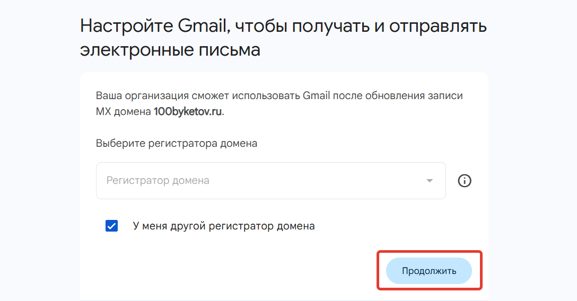Click the У меня другой регистратор домена label

[x=224, y=226]
